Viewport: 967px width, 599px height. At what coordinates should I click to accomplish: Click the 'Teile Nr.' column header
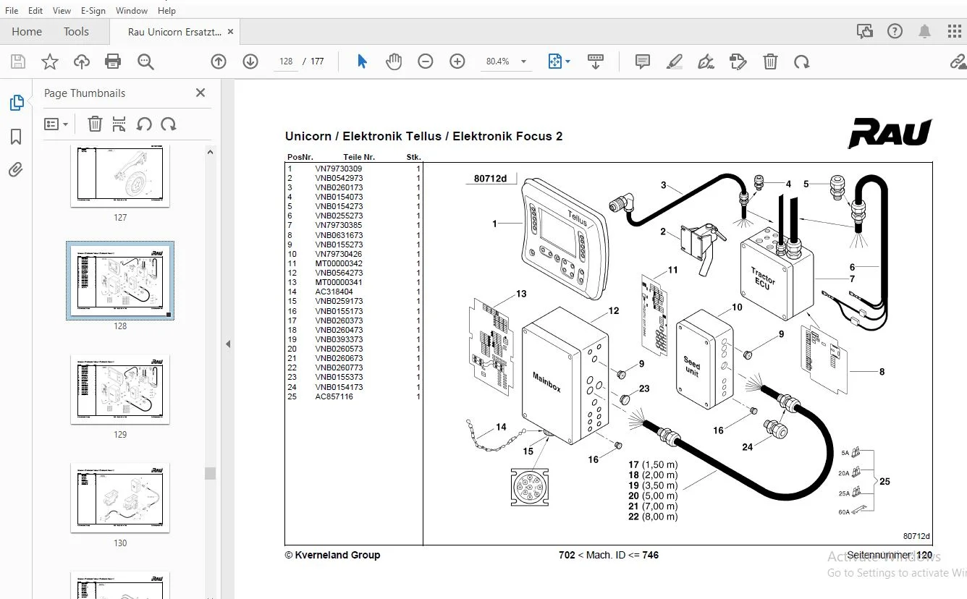[359, 157]
